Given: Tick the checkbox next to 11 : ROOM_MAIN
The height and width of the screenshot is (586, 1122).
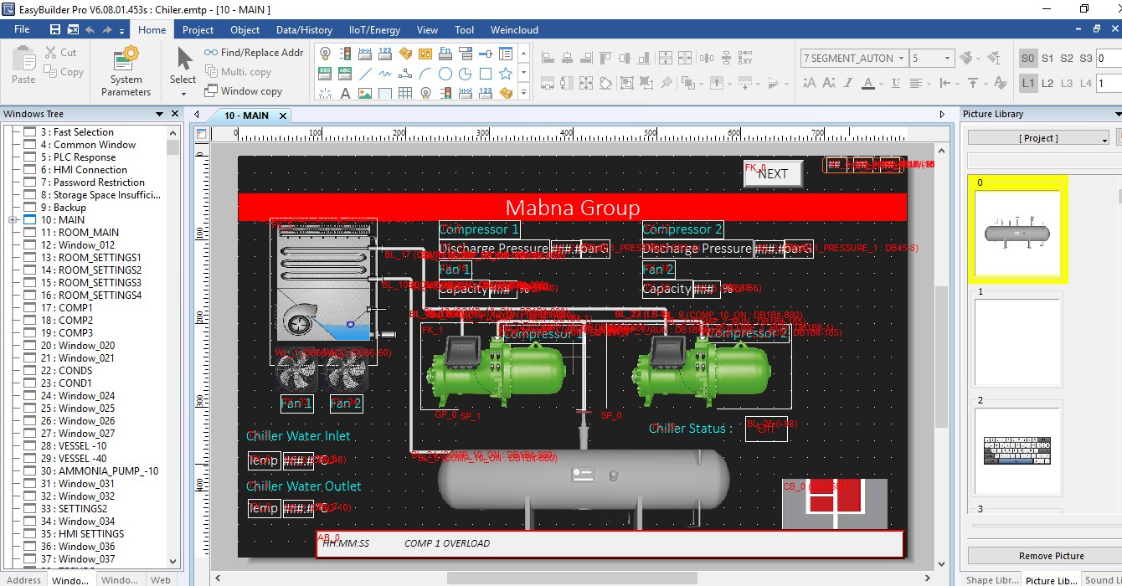Looking at the screenshot, I should click(30, 232).
